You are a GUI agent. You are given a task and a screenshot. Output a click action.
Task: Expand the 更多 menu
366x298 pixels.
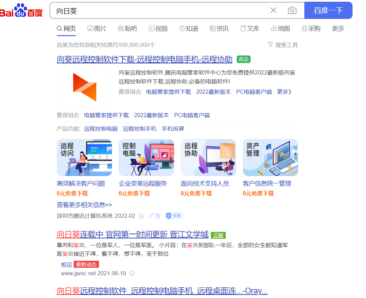[338, 29]
